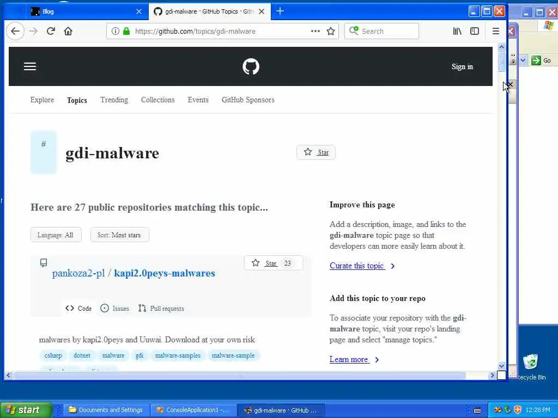Toggle the Firefox sidebar icon

click(x=475, y=31)
